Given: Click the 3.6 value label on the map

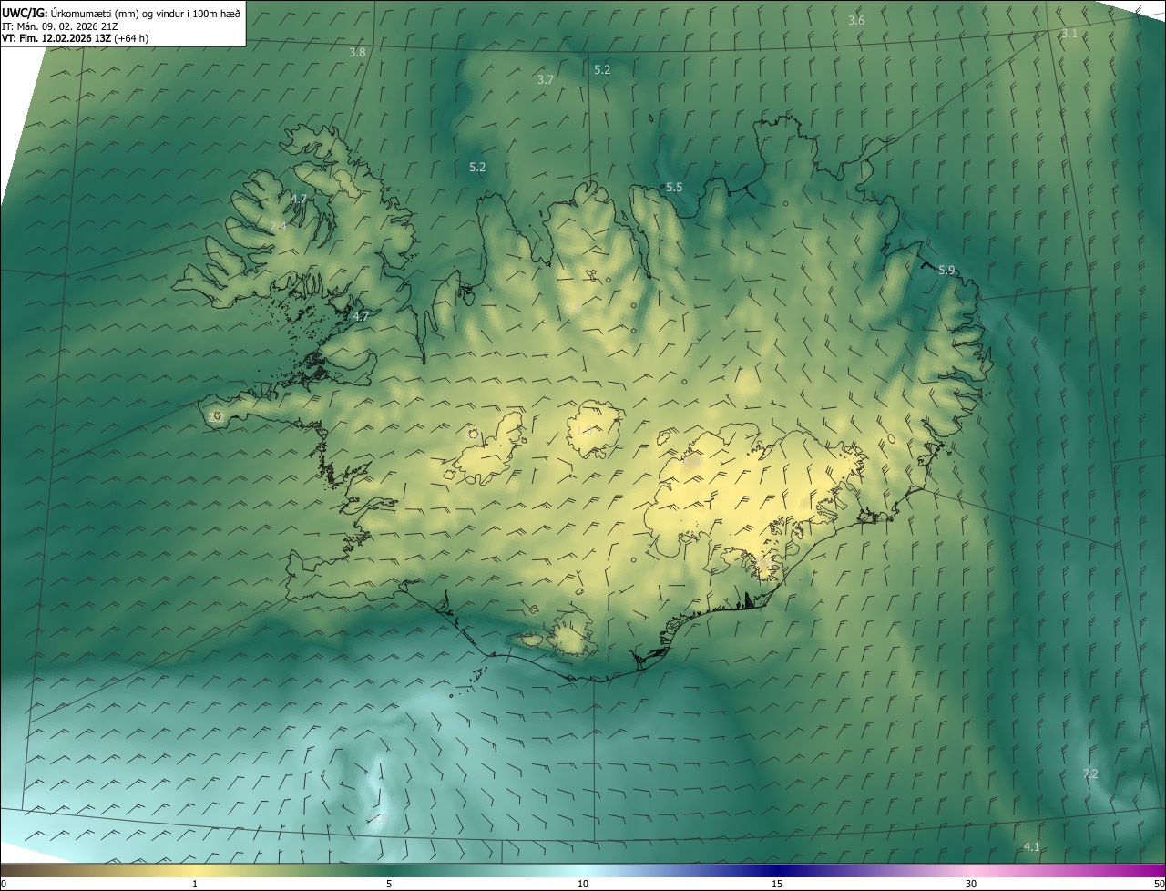Looking at the screenshot, I should click(x=856, y=21).
